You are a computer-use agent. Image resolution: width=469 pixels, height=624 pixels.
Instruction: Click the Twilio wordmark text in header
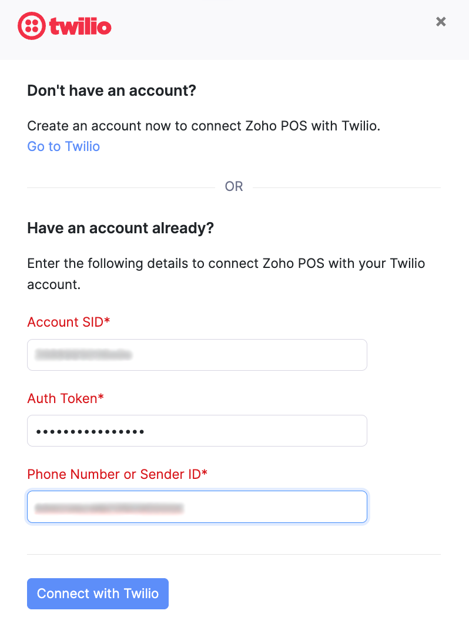(81, 26)
